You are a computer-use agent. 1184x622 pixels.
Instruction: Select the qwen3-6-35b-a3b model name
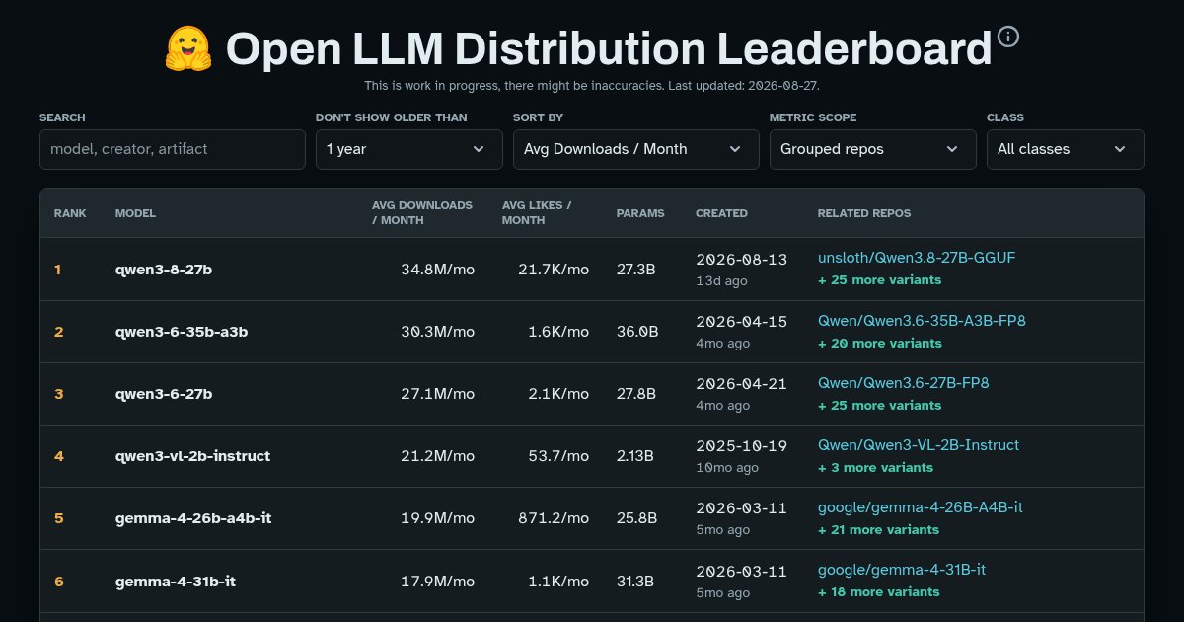(x=182, y=332)
